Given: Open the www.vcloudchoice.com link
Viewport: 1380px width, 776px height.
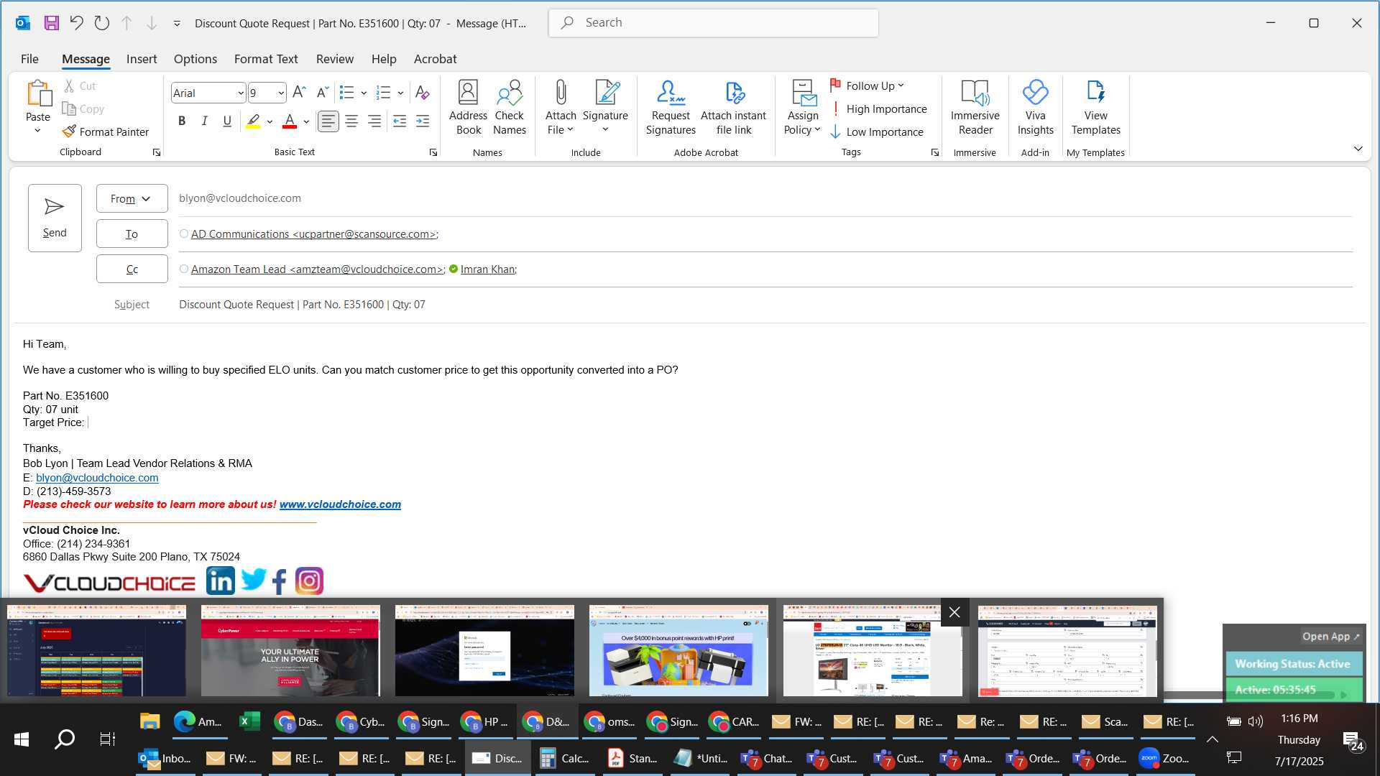Looking at the screenshot, I should [340, 504].
